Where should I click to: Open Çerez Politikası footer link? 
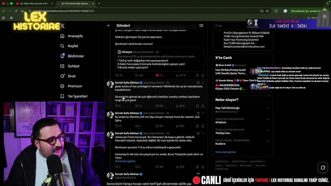coord(257,161)
